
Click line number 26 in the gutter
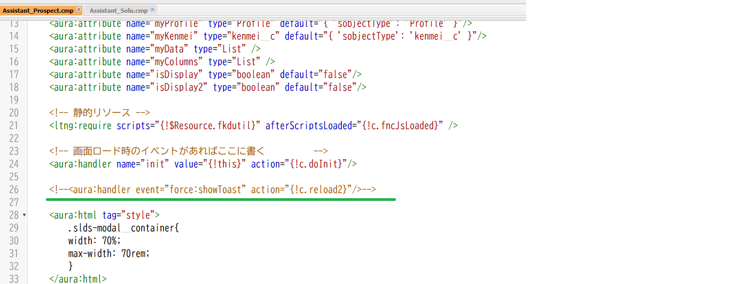14,190
